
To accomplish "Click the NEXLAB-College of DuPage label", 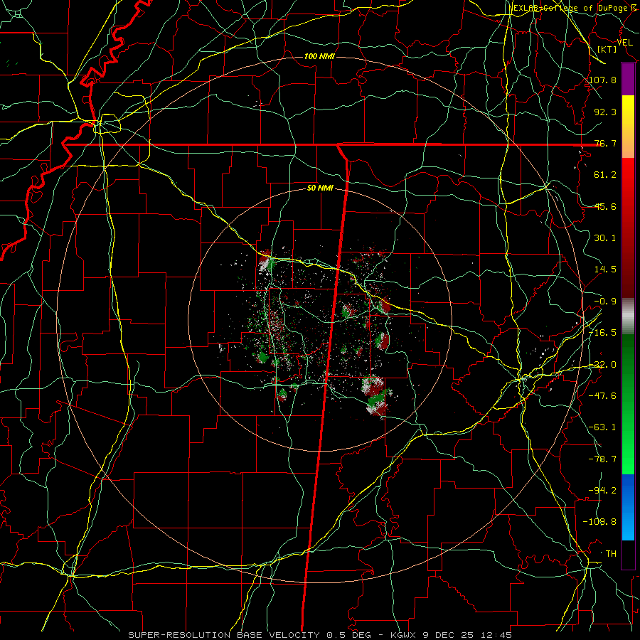I will (x=574, y=8).
